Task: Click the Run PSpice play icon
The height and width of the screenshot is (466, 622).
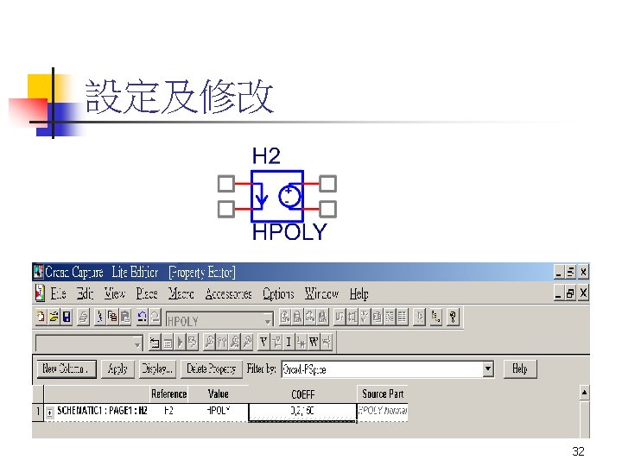Action: [180, 342]
